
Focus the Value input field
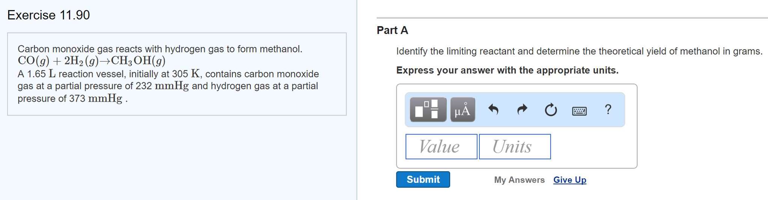point(441,147)
